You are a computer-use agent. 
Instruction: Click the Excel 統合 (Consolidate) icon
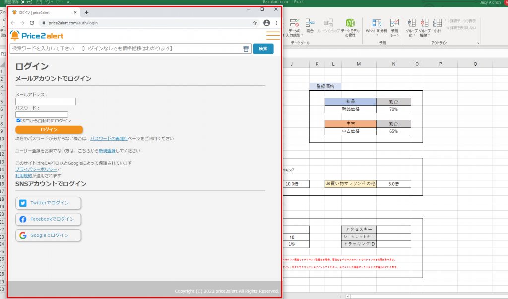310,24
